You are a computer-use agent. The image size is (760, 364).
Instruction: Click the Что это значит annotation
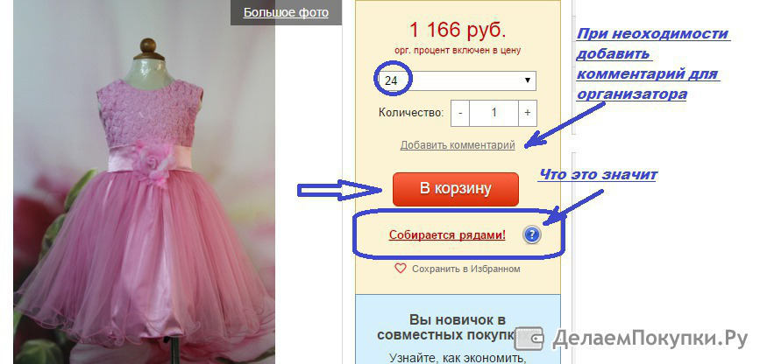coord(598,175)
